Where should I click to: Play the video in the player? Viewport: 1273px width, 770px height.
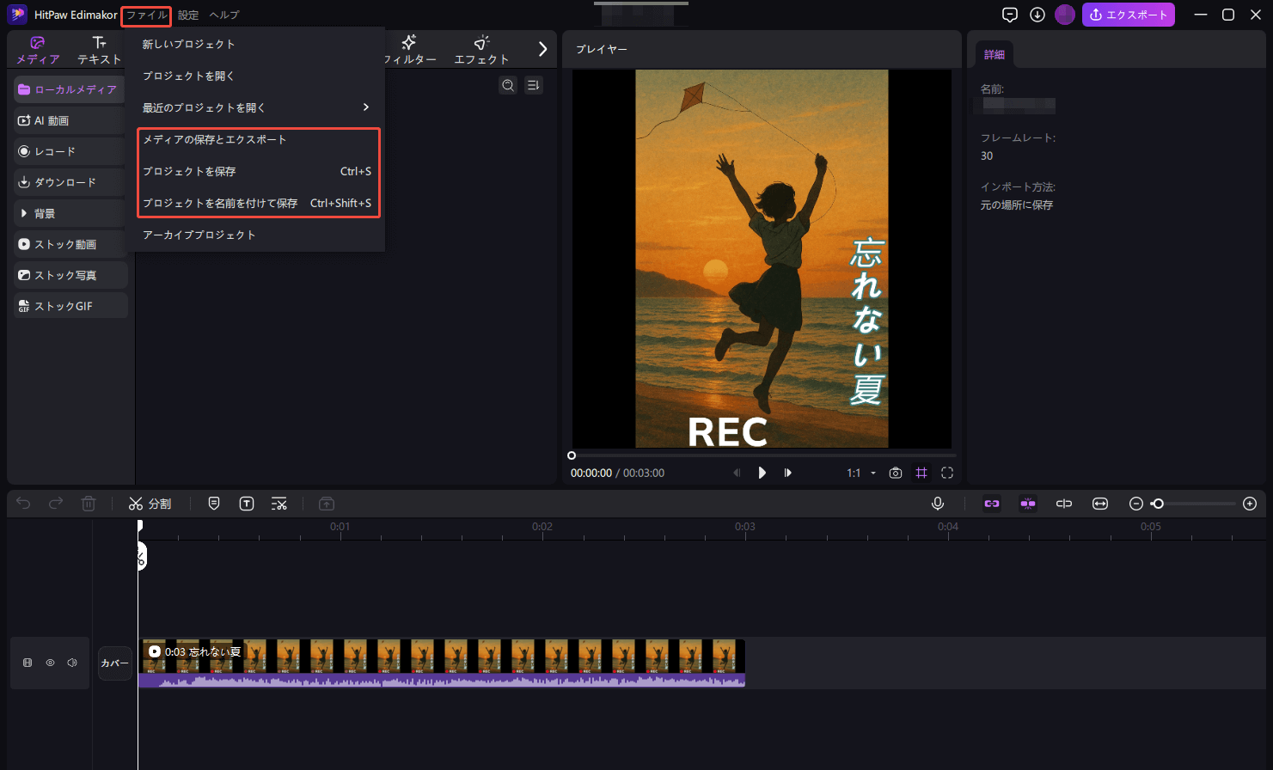[762, 473]
